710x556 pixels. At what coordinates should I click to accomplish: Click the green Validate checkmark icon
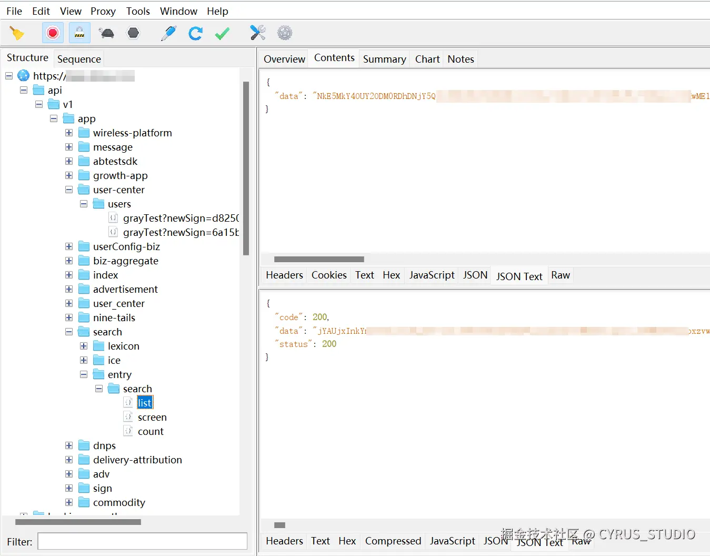(x=222, y=33)
